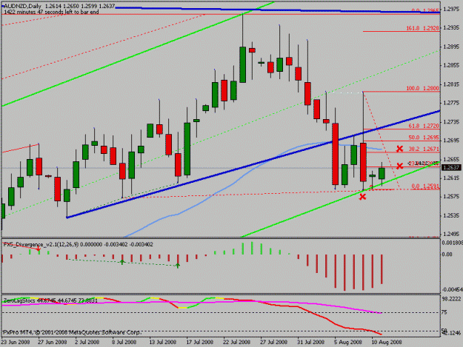Image resolution: width=463 pixels, height=347 pixels.
Task: Click the current price tag 1.2637
Action: tap(451, 167)
